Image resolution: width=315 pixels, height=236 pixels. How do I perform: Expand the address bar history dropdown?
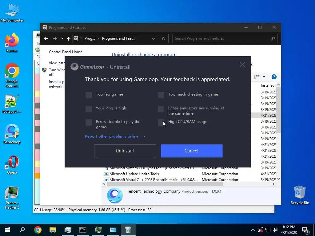pyautogui.click(x=154, y=38)
